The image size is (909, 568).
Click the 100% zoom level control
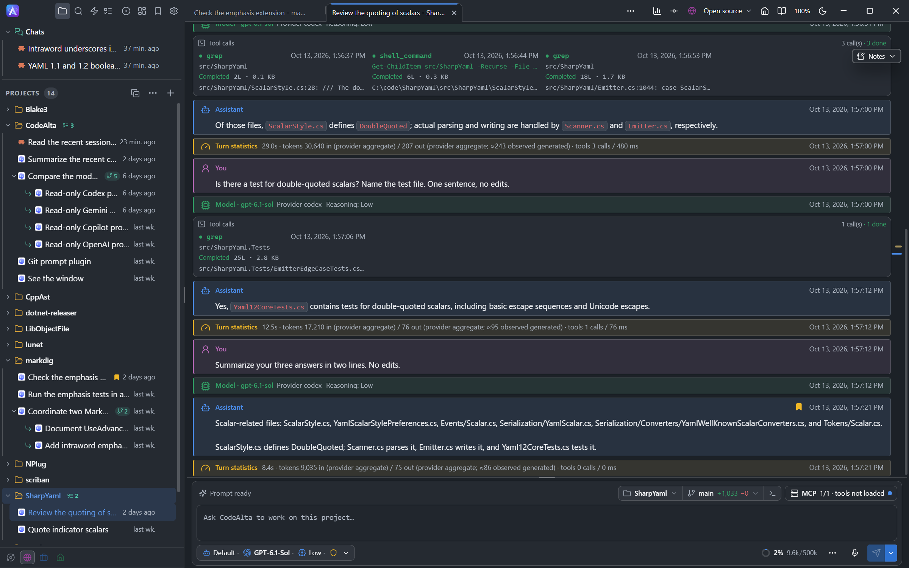802,11
